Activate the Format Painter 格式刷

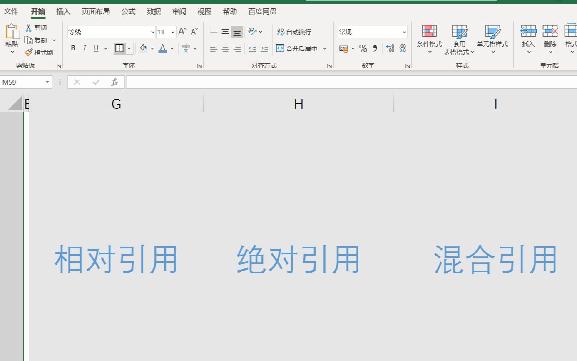pyautogui.click(x=39, y=53)
